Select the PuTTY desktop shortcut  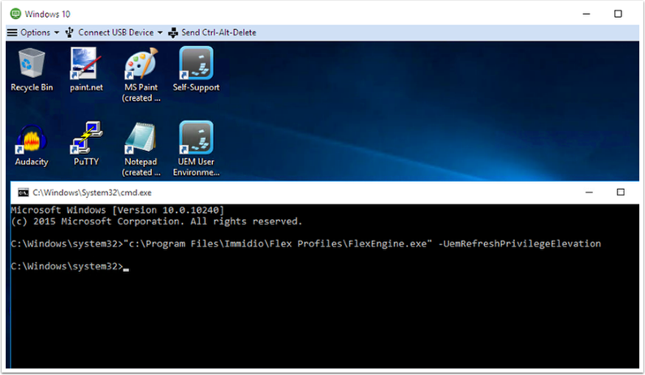click(x=86, y=144)
